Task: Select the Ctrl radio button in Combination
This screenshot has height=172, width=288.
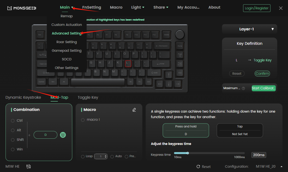Action: (13, 120)
